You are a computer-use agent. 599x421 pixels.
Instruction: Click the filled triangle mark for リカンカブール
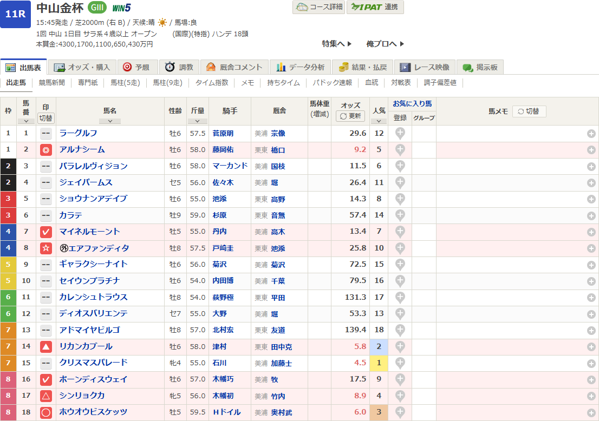[x=46, y=347]
